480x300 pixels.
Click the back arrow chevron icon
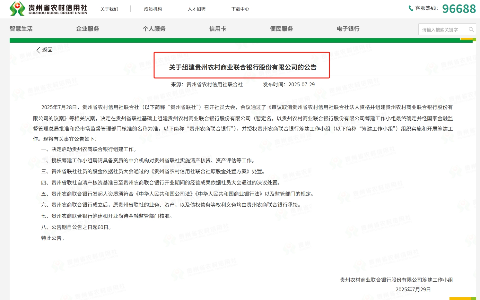coord(38,50)
